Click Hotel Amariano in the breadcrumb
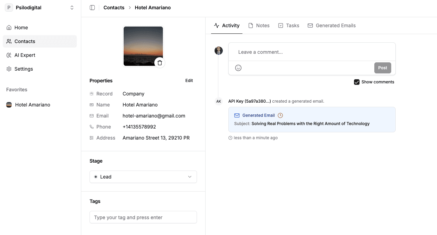 [x=153, y=8]
